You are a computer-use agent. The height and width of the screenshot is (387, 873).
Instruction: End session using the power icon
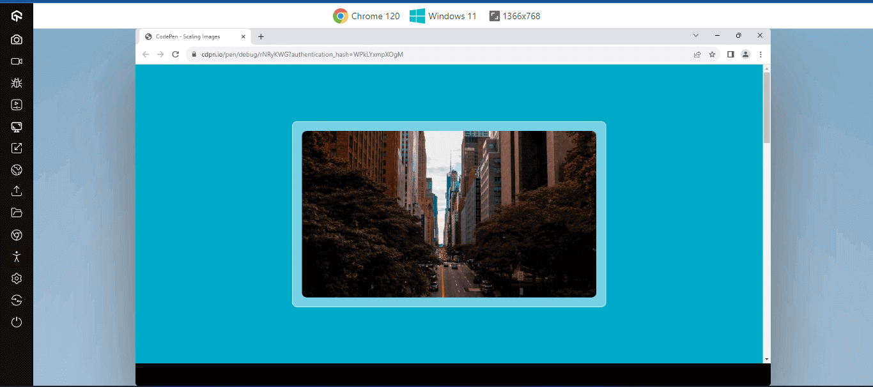pos(17,322)
